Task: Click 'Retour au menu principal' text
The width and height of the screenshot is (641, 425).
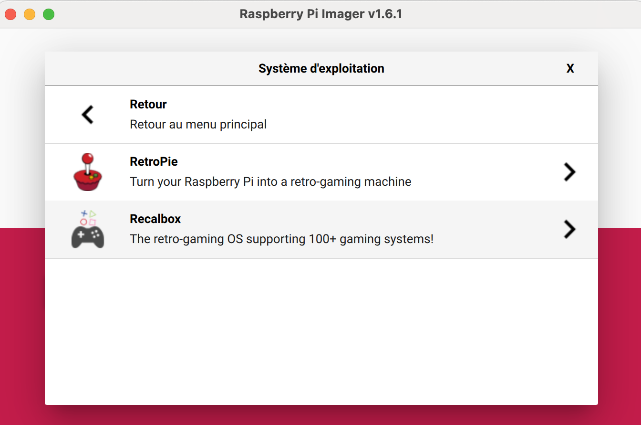Action: point(198,125)
